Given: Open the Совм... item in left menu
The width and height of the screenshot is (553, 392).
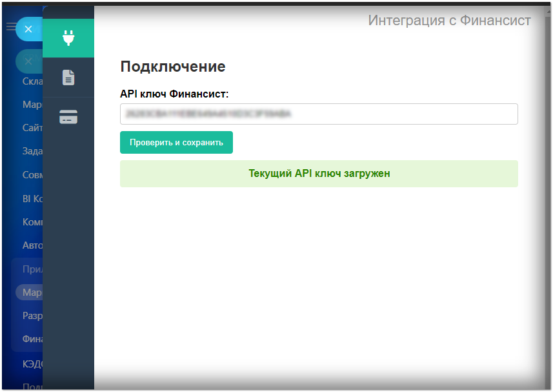Looking at the screenshot, I should [x=32, y=174].
